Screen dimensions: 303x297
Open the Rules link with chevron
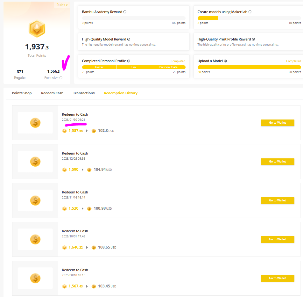pos(62,5)
